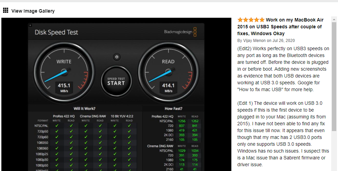The image size is (338, 171).
Task: Click the WRITE speed gauge
Action: (64, 72)
